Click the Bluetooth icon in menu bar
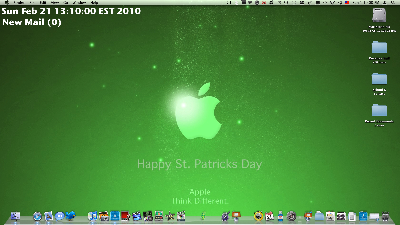This screenshot has height=225, width=400. coord(325,2)
